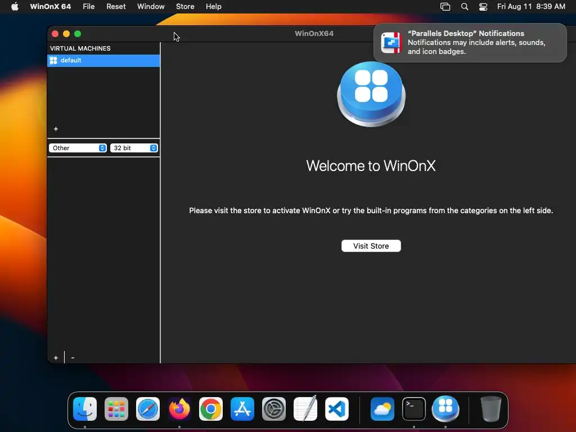Screen dimensions: 576x432
Task: Open the Window menu
Action: 151,7
